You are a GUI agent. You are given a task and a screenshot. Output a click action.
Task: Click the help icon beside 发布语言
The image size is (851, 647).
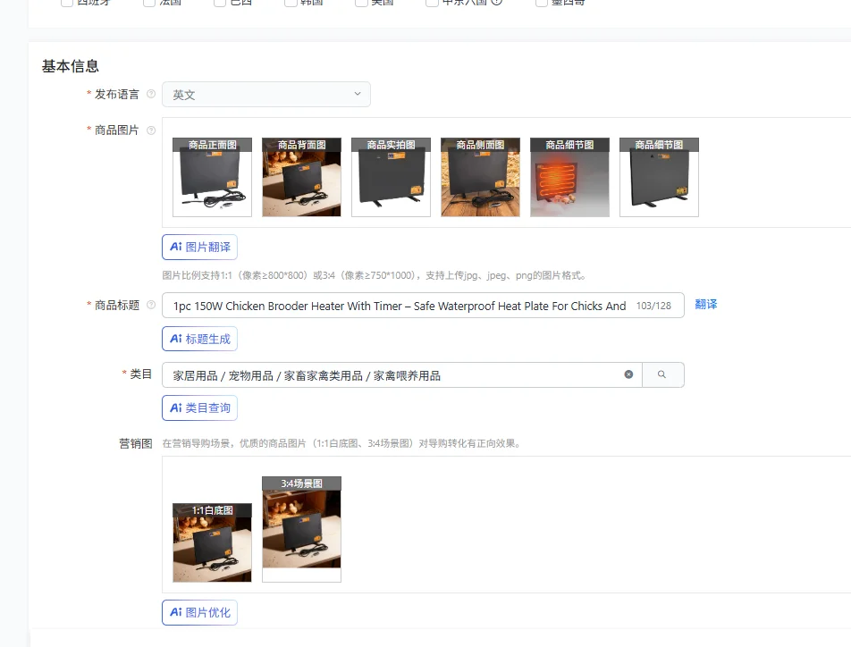click(x=151, y=94)
